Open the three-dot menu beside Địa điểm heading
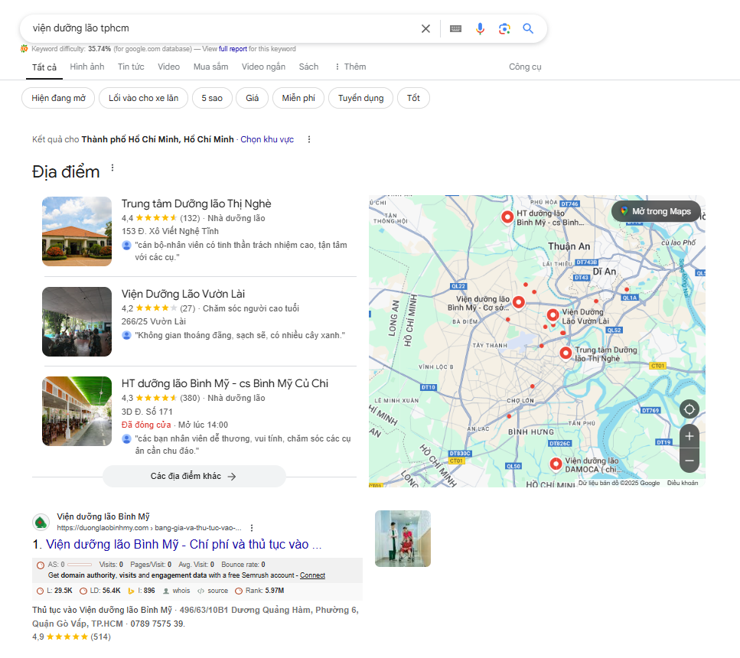The height and width of the screenshot is (658, 740). tap(112, 168)
